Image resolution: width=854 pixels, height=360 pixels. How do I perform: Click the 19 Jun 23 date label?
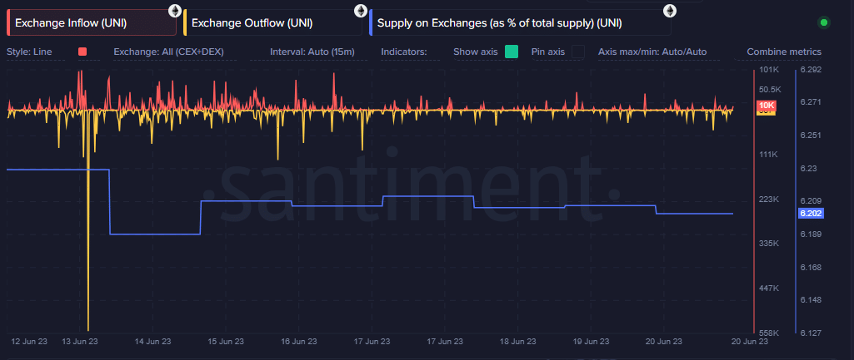[x=591, y=342]
